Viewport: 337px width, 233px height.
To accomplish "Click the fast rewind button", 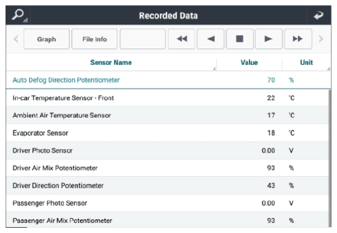I will pos(182,39).
